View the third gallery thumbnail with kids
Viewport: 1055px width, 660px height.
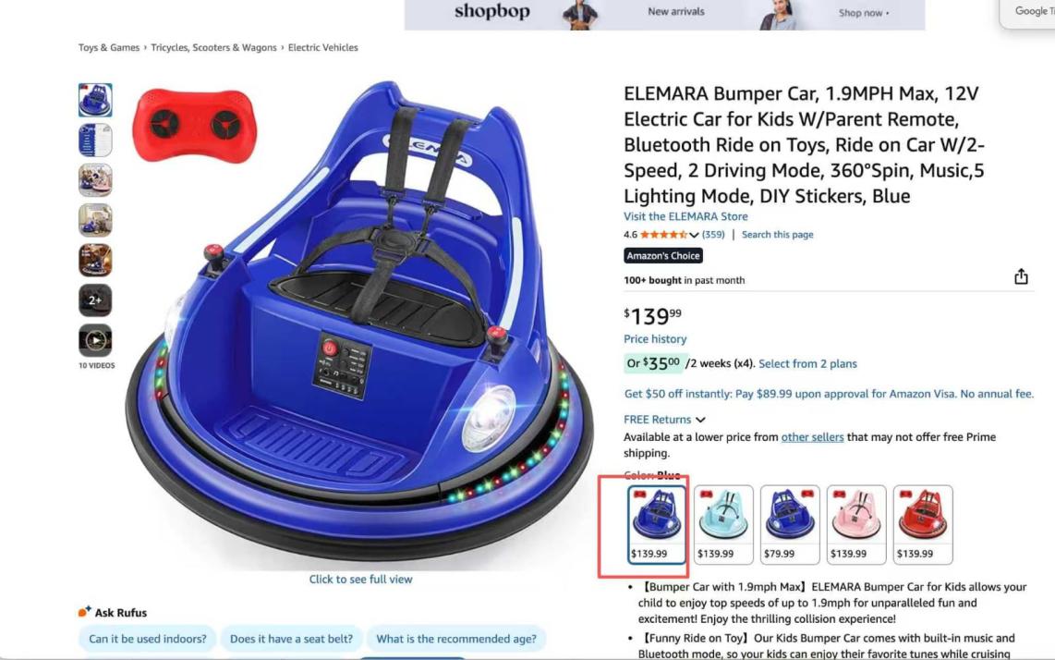click(x=95, y=180)
